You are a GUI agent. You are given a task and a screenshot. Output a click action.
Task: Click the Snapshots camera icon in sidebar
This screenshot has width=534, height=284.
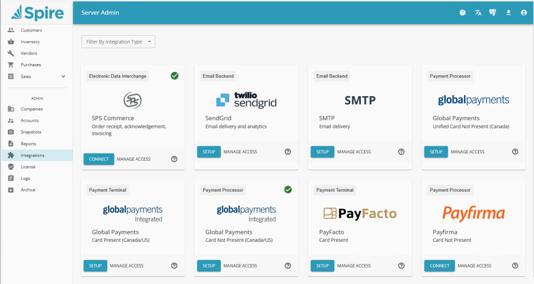click(x=11, y=132)
